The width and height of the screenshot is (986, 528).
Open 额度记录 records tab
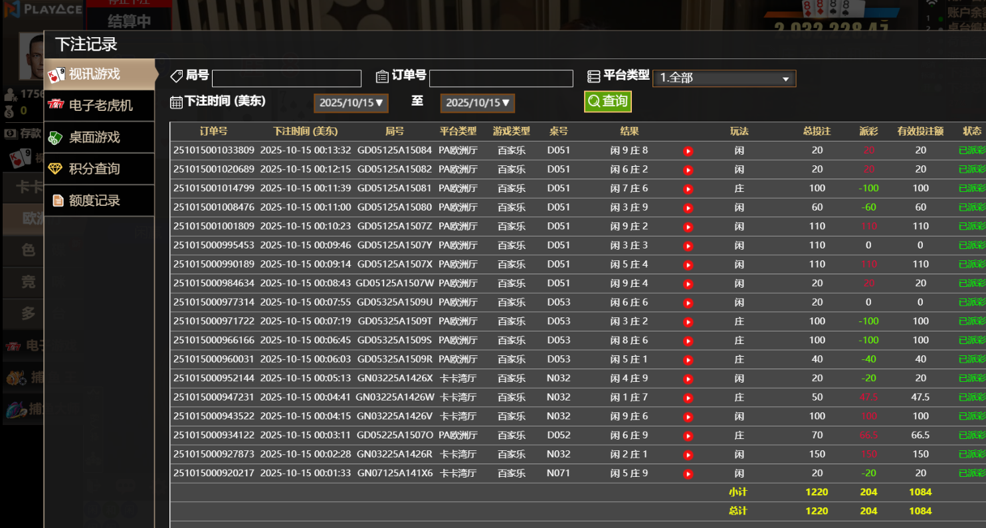click(100, 201)
